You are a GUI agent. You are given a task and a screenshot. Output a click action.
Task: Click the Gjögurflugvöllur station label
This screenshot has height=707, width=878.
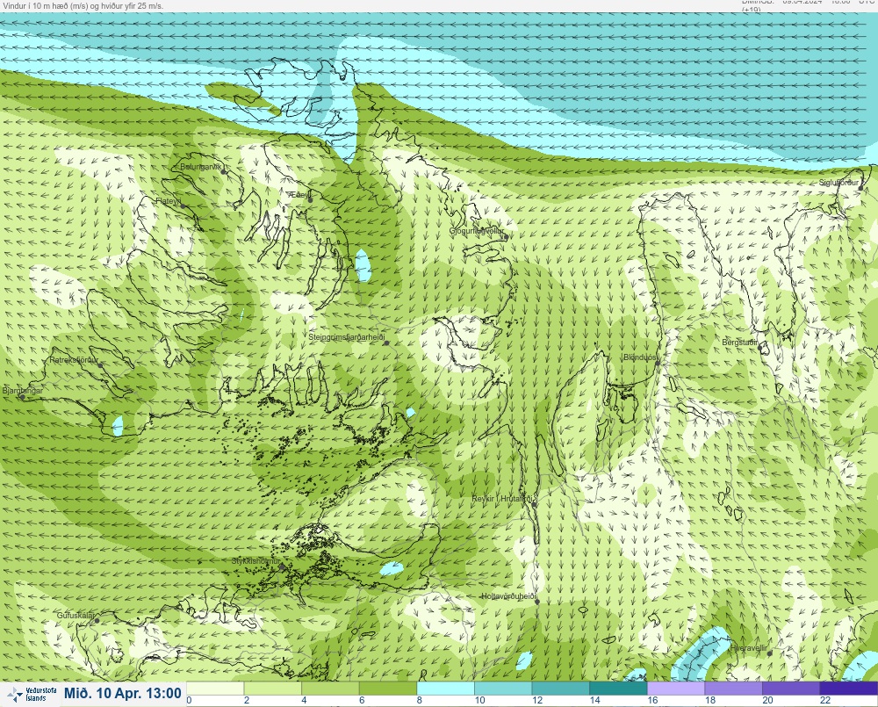[x=477, y=231]
